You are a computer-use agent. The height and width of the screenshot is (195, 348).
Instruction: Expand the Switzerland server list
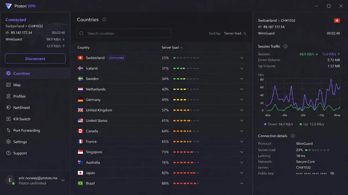coord(242,58)
